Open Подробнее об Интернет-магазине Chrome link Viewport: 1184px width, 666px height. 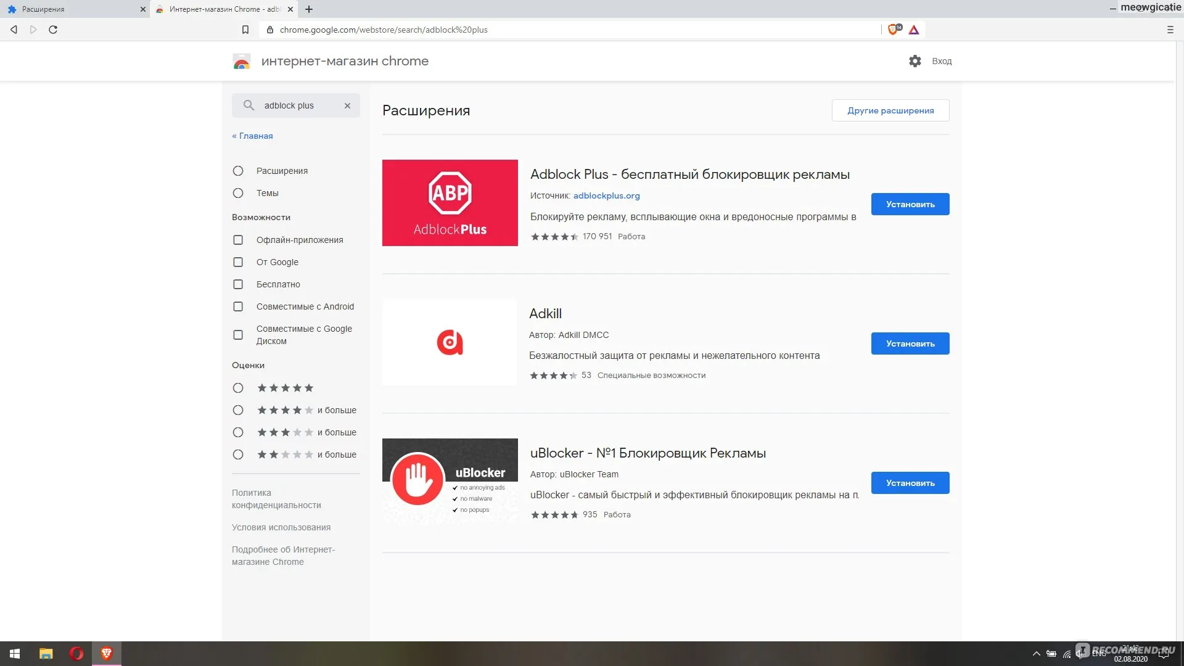(283, 556)
